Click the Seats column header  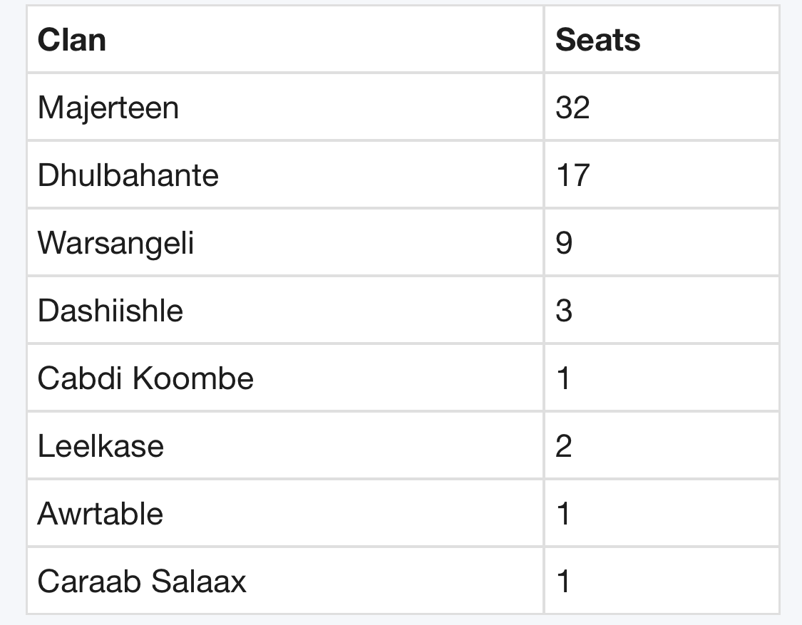597,40
